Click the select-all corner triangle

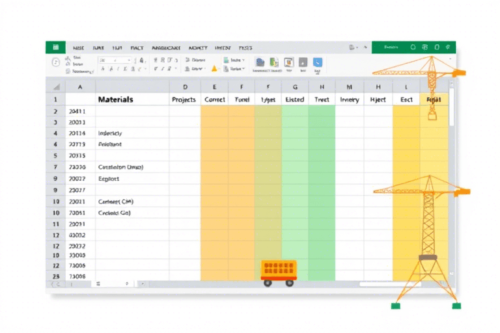56,87
